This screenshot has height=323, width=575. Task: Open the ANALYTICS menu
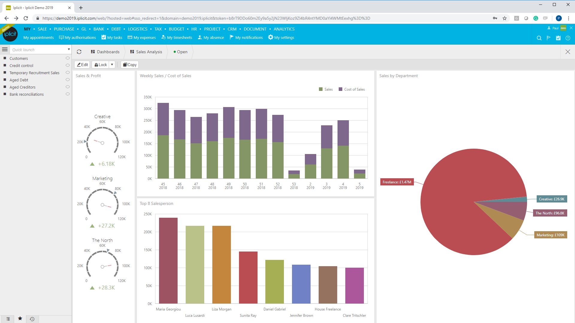point(284,29)
